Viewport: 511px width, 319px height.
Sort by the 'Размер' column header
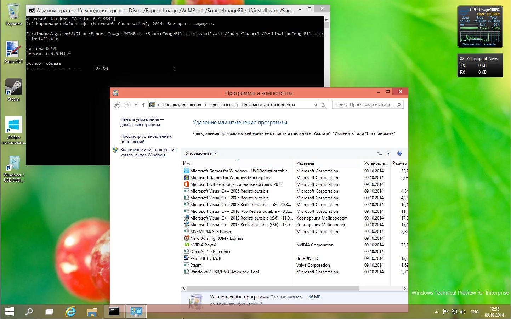[x=399, y=163]
